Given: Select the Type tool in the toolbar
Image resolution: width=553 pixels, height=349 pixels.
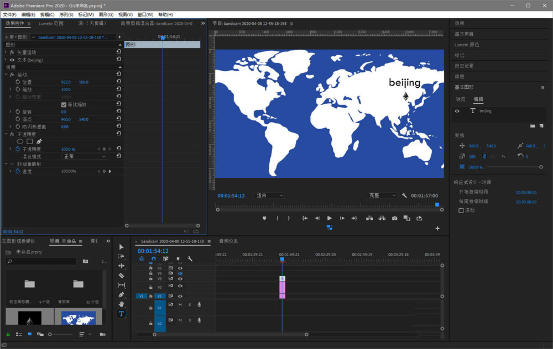Looking at the screenshot, I should click(x=121, y=314).
